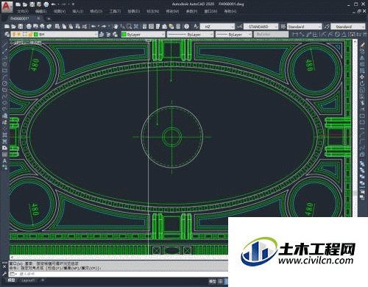Screen dimensions: 368x287
Task: Click Plot printer icon in standard toolbar
Action: [x=29, y=26]
